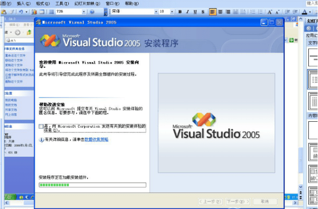Click the left-align text icon
This screenshot has width=318, height=209.
[x=213, y=11]
